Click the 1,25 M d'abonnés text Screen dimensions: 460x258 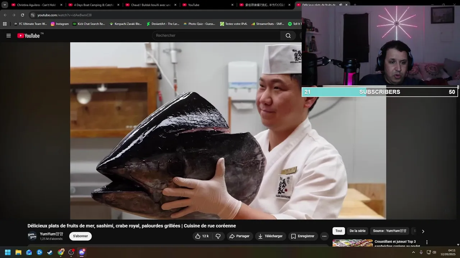coord(51,239)
